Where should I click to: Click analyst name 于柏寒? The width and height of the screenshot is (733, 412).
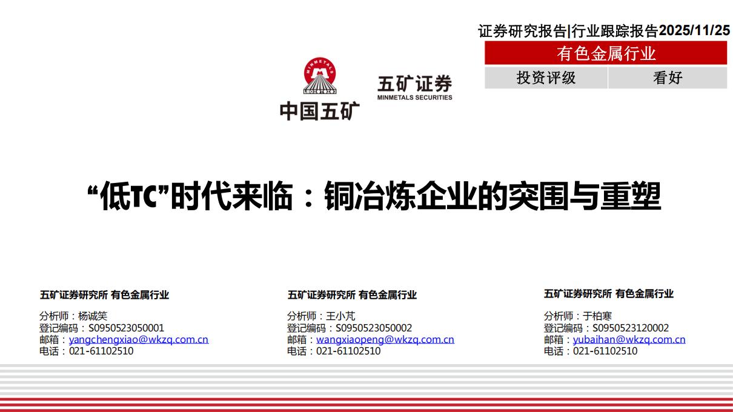[597, 316]
